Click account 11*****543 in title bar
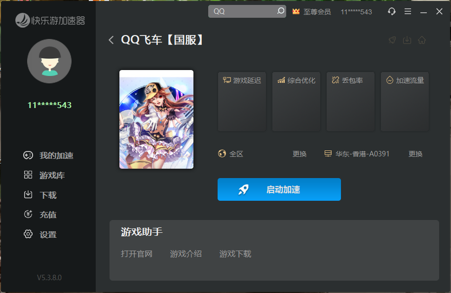Viewport: 451px width, 293px height. coord(356,12)
